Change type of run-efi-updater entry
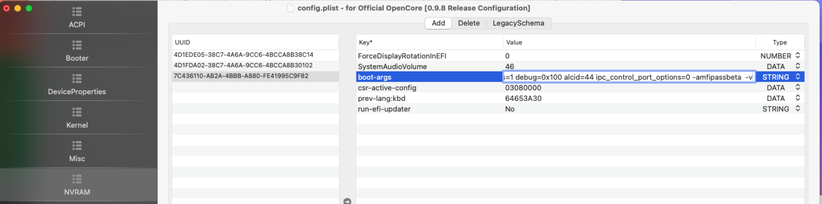Screen dimensions: 822x204 797,108
